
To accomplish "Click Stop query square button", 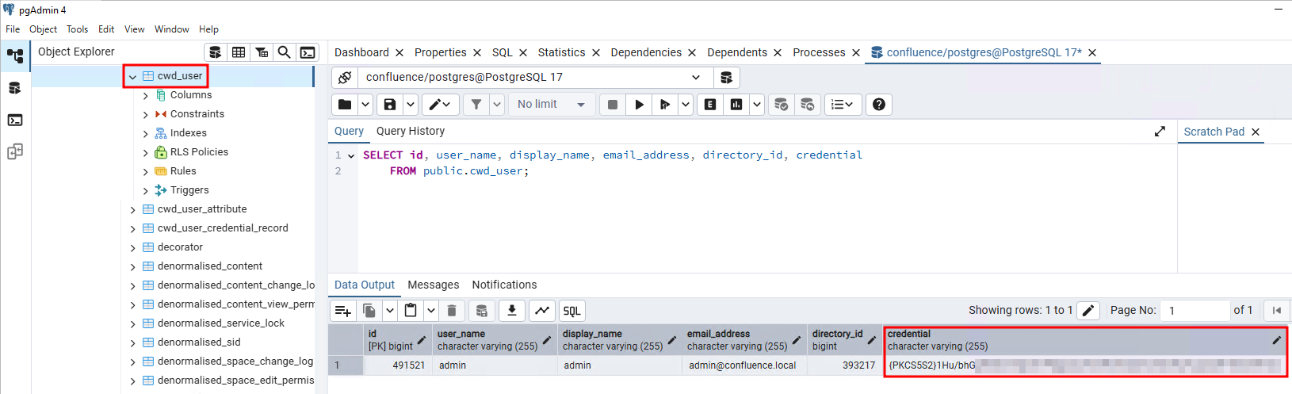I will point(613,104).
